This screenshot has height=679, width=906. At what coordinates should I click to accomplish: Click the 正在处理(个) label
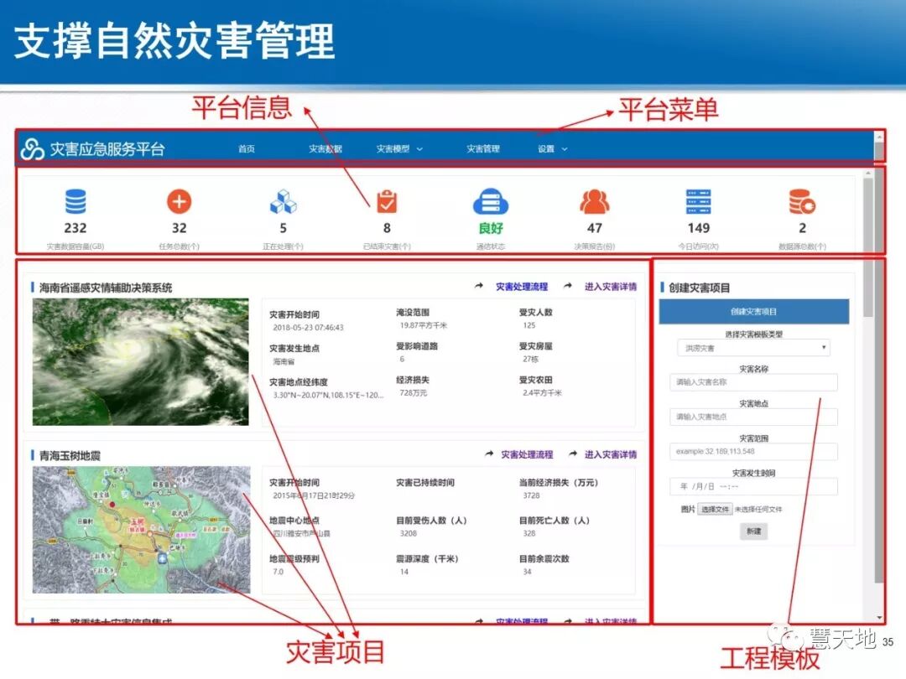click(x=284, y=246)
